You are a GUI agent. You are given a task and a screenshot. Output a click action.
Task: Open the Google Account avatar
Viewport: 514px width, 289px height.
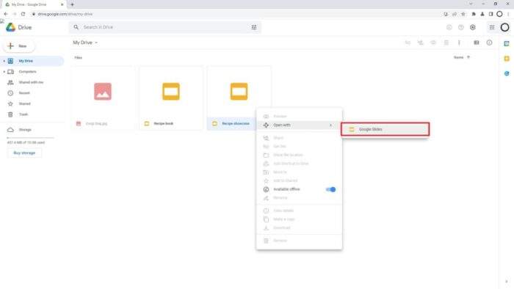[505, 27]
